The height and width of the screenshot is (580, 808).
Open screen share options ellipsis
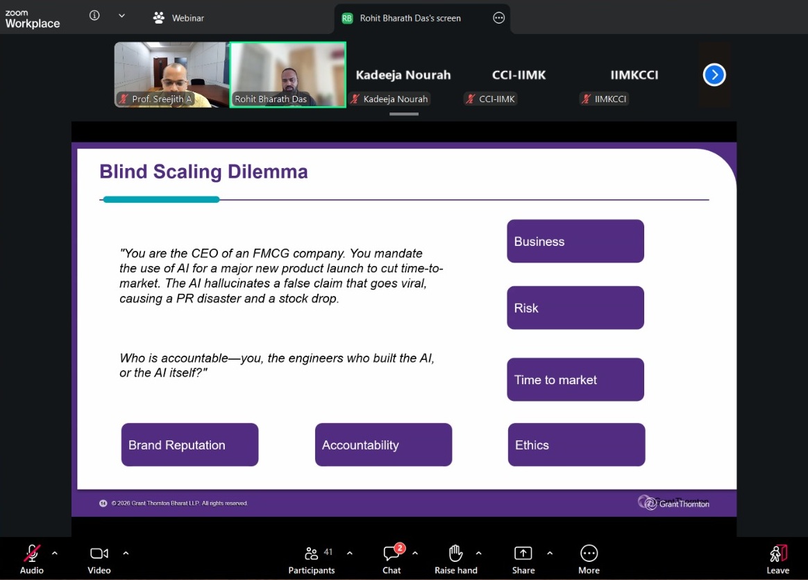499,18
